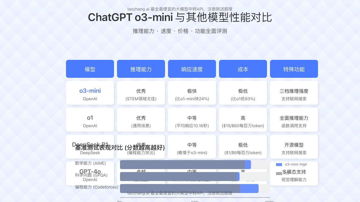The height and width of the screenshot is (202, 360).
Task: Click the 优秀 (通用场景) cell
Action: click(141, 120)
